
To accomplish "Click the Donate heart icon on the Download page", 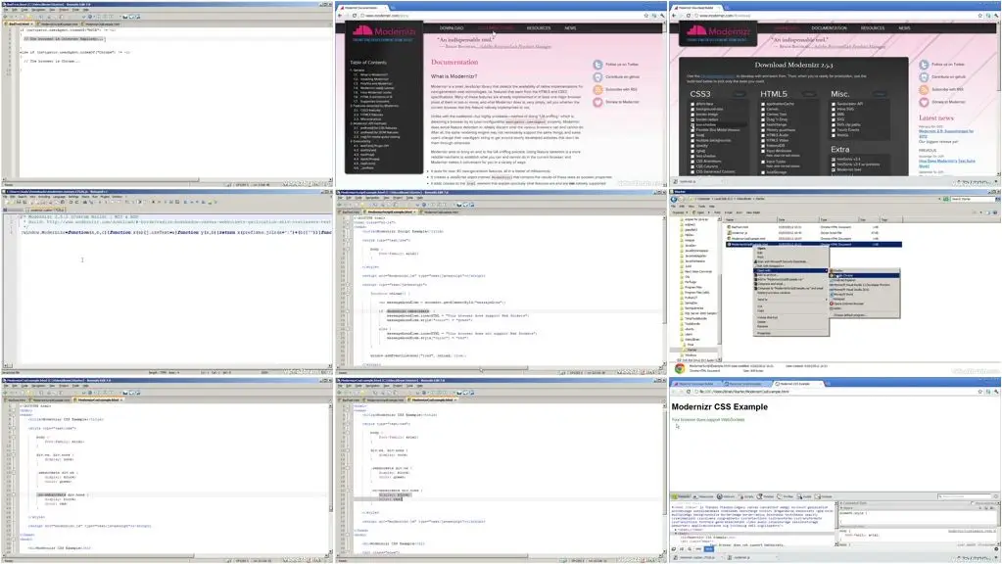I will 924,102.
